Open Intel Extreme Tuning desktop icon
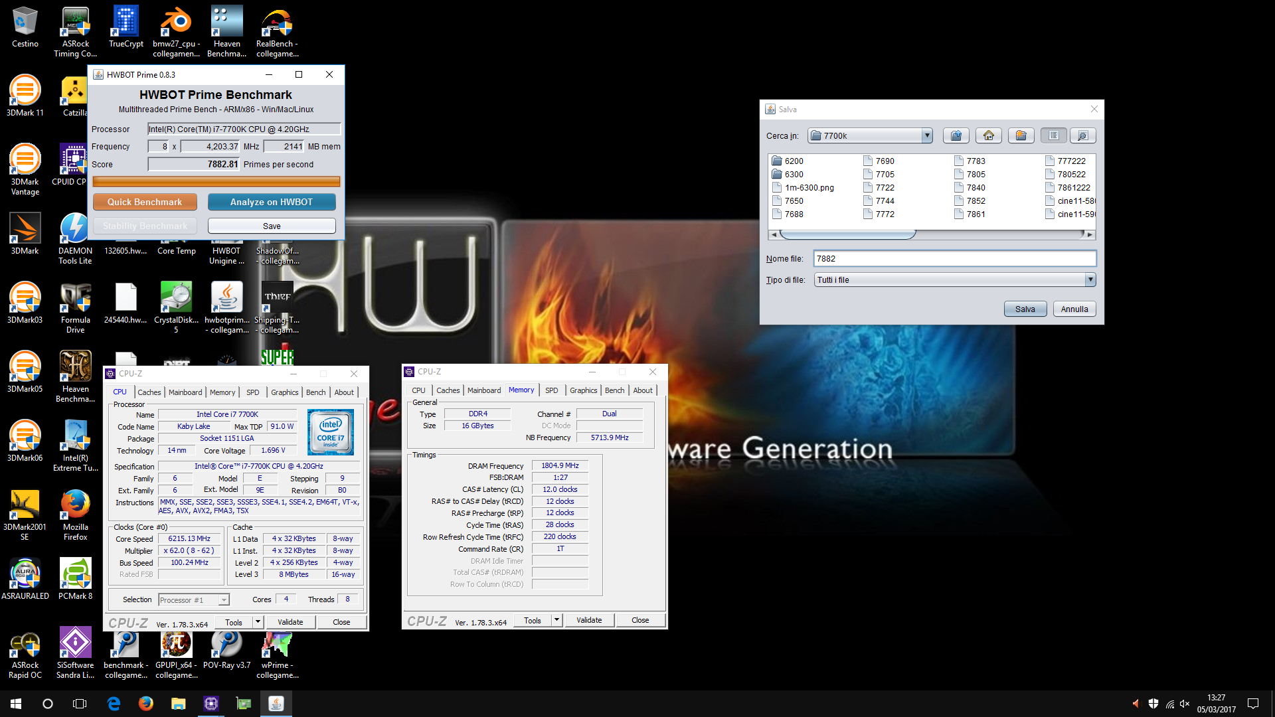 click(76, 446)
